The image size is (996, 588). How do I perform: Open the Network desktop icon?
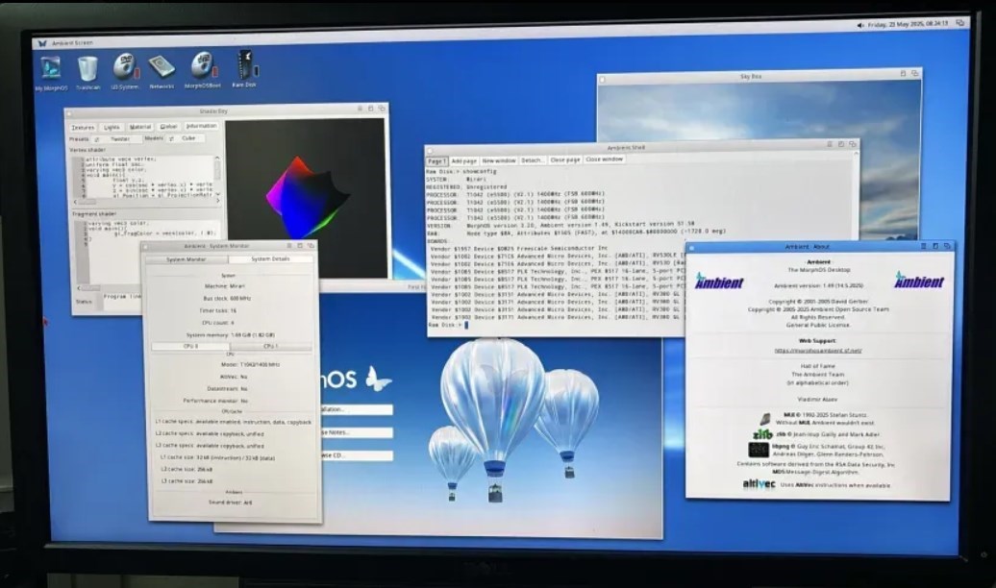coord(162,66)
